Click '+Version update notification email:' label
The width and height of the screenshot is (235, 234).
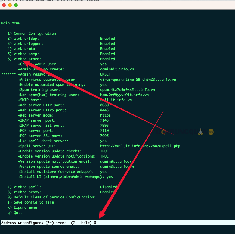click(55, 161)
